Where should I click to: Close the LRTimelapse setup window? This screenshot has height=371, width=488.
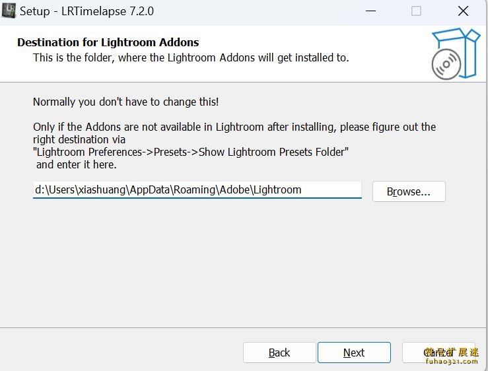[463, 11]
